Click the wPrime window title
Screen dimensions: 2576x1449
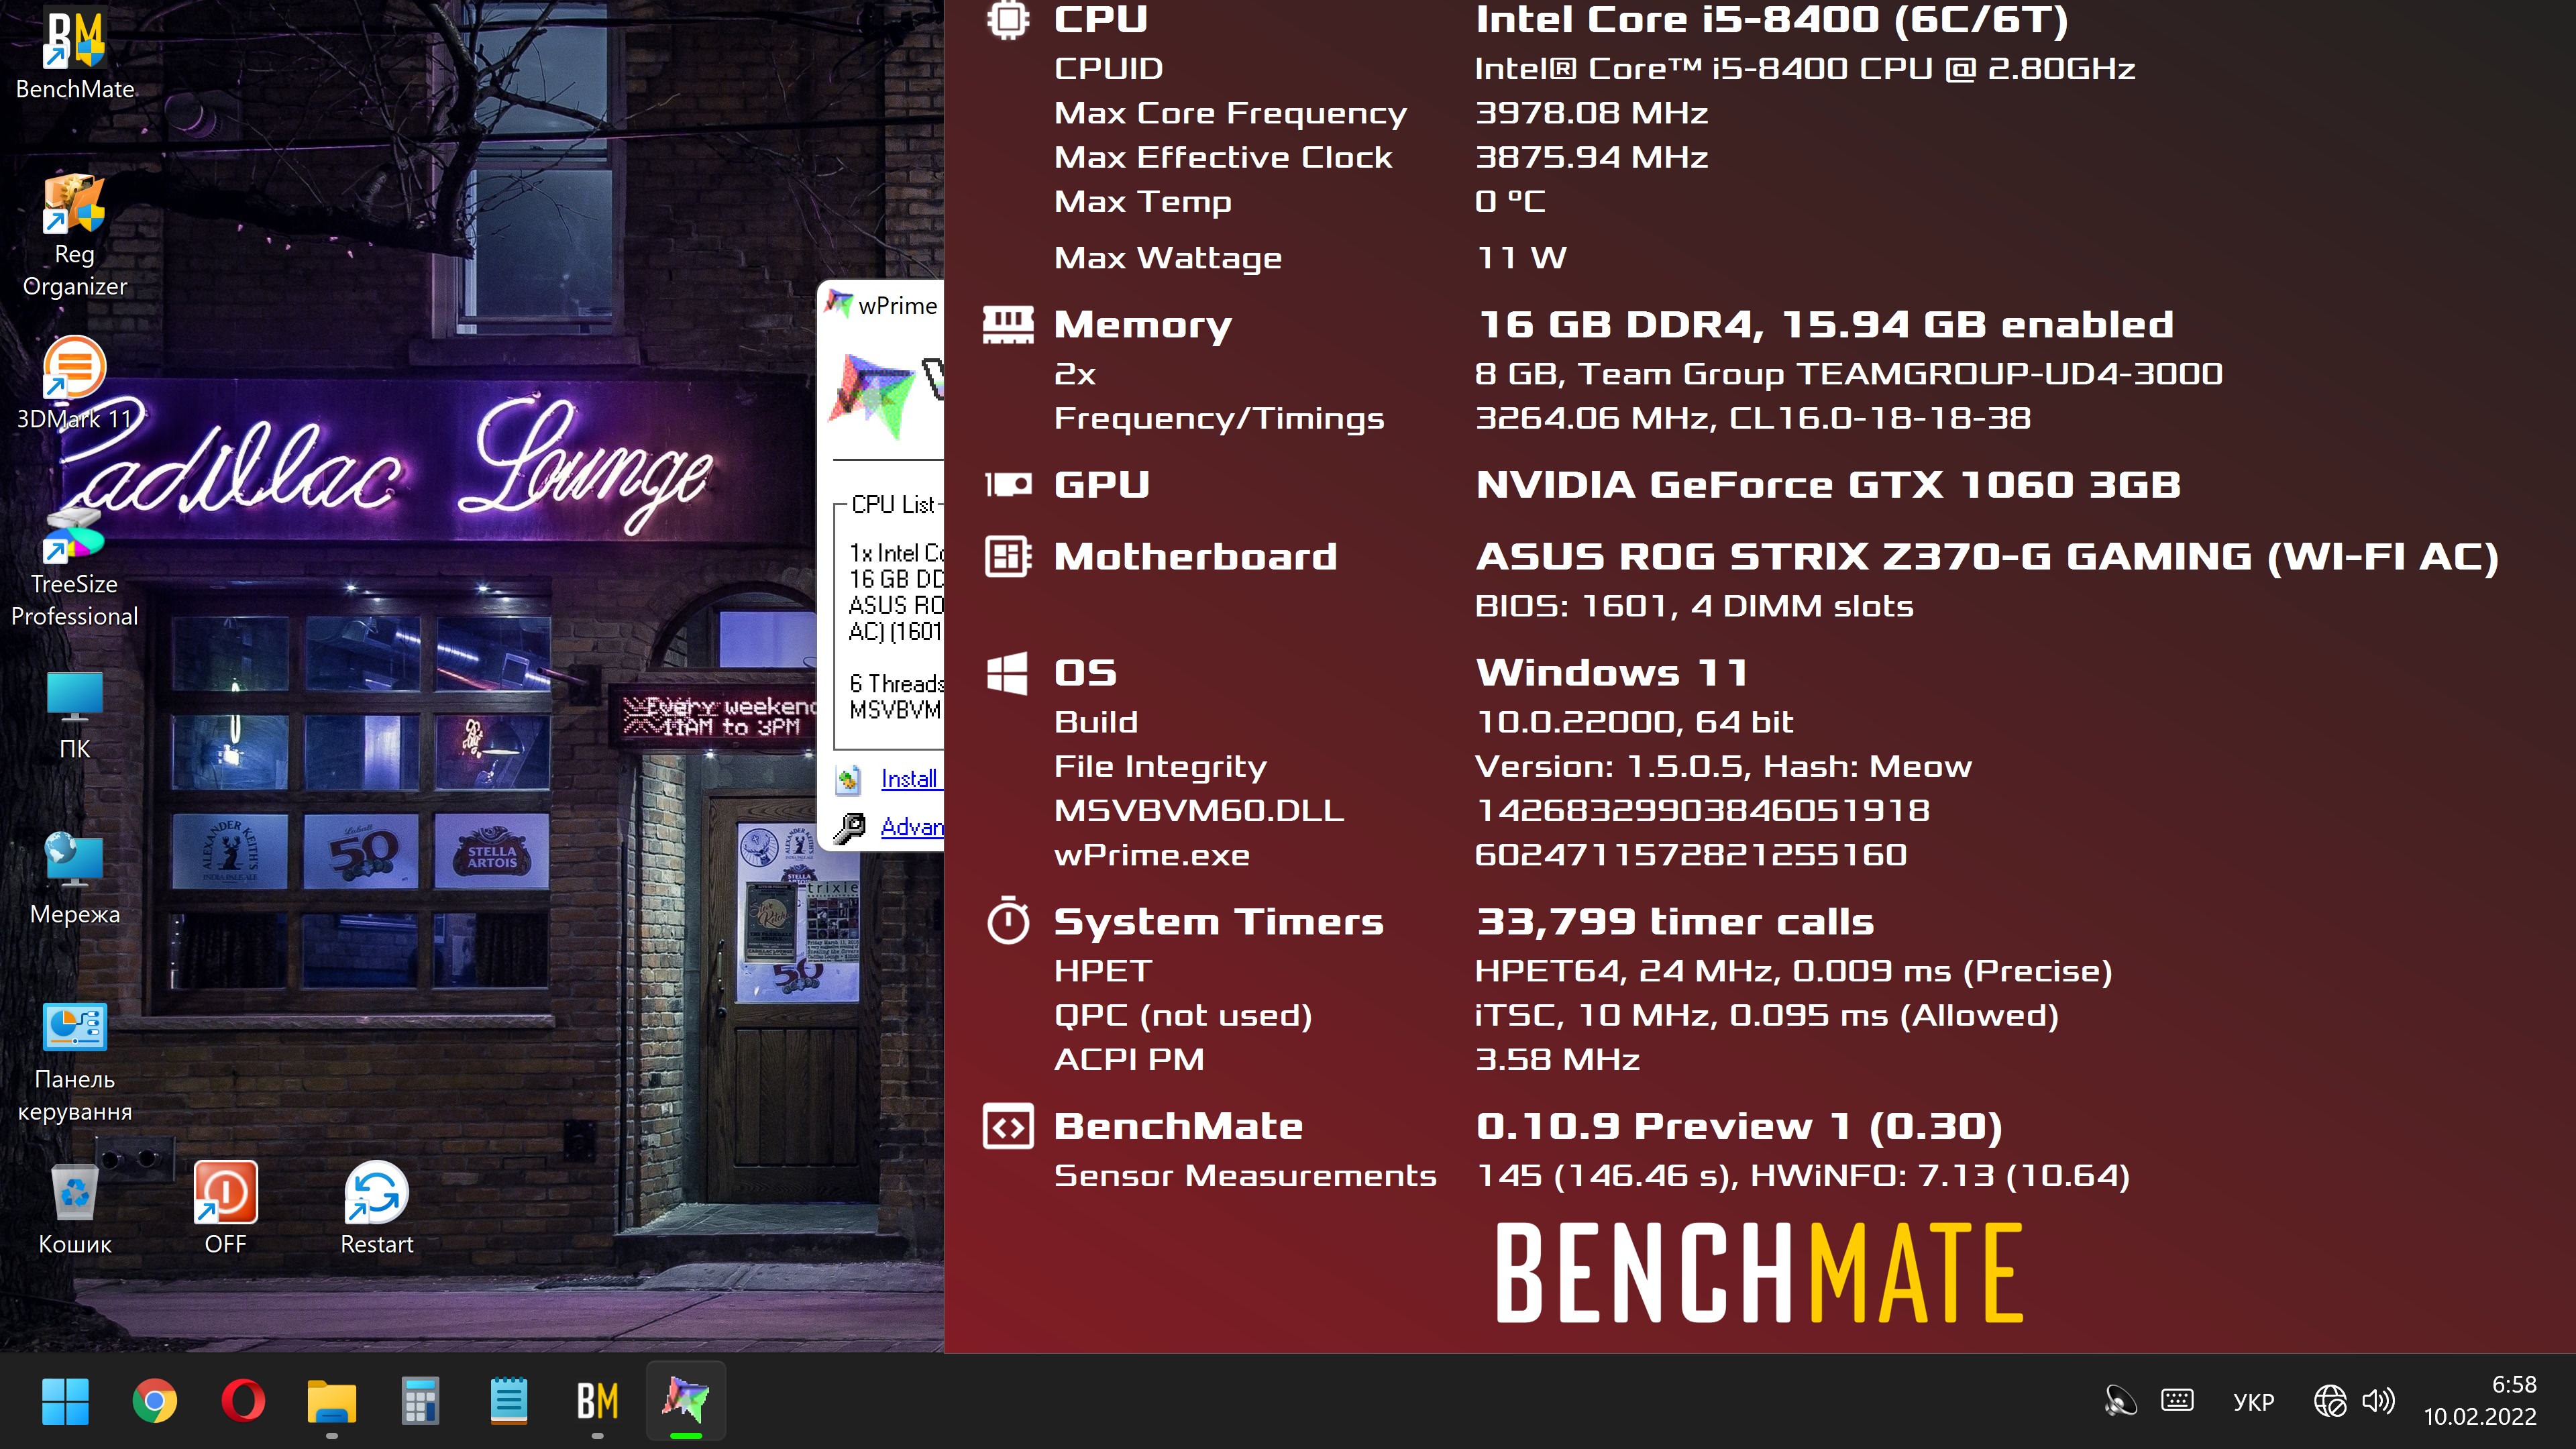[x=897, y=305]
